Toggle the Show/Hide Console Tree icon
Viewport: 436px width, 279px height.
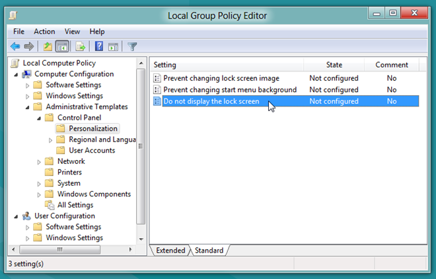[62, 46]
